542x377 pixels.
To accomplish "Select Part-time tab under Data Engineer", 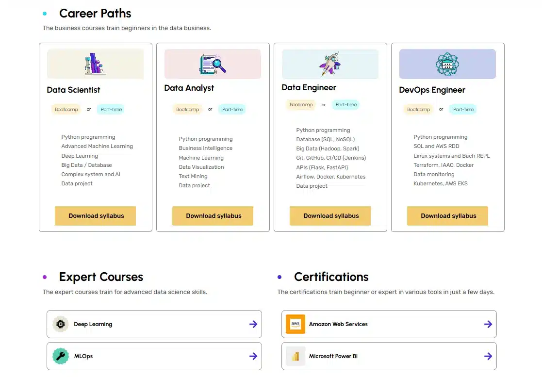I will [x=346, y=105].
